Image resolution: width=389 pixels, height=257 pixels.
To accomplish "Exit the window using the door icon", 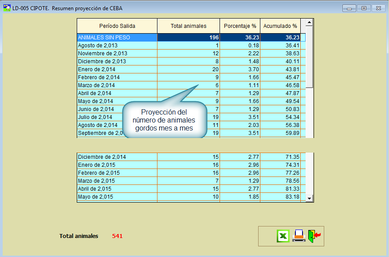I will pyautogui.click(x=314, y=236).
